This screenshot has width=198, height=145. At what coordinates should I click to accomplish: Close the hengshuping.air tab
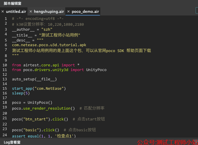31,11
